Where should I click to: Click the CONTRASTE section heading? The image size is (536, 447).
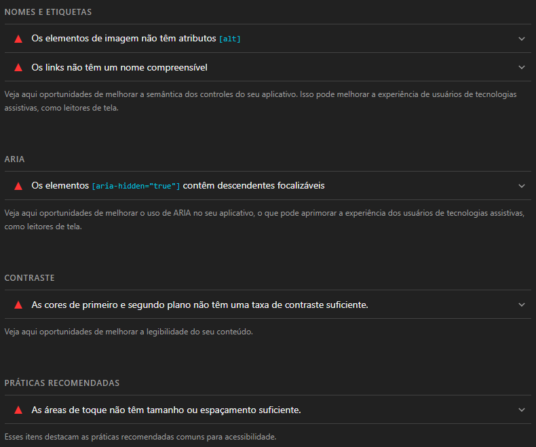pyautogui.click(x=29, y=278)
